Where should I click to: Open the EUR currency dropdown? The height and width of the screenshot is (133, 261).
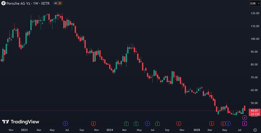(x=255, y=3)
